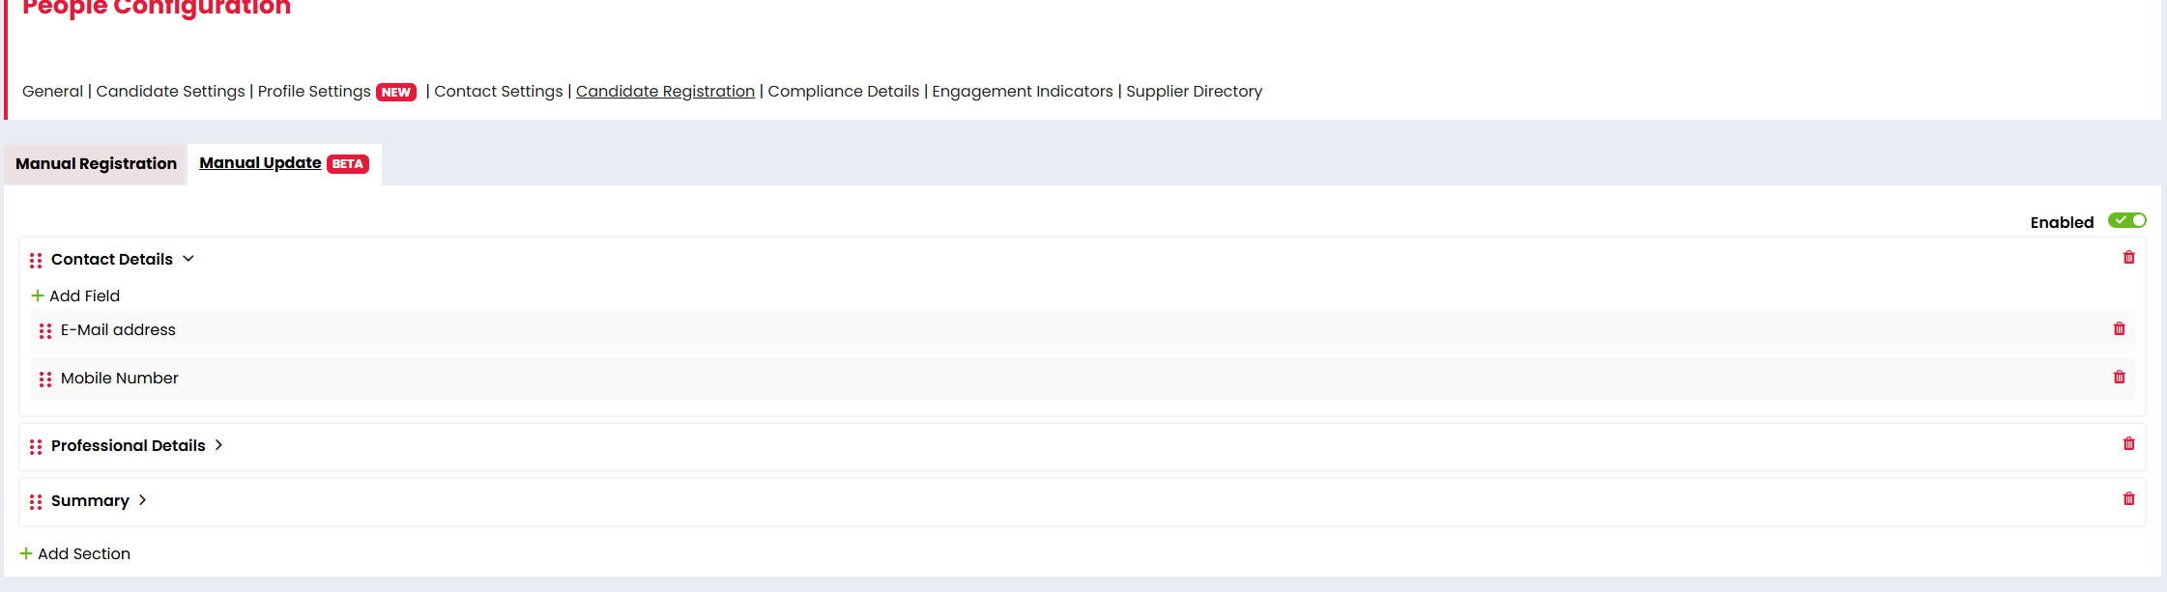Expand the Summary section

[x=143, y=500]
